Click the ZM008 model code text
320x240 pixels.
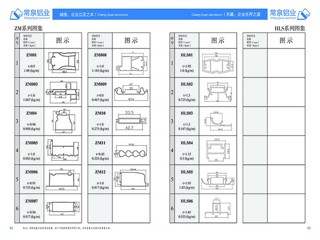(100, 55)
